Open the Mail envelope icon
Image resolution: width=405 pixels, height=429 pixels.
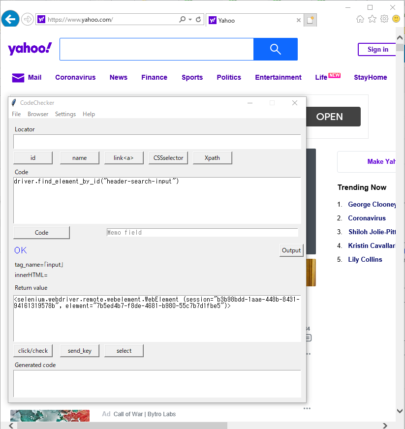[x=18, y=78]
